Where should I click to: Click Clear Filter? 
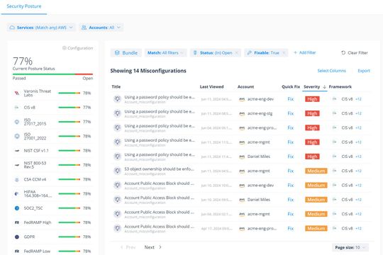point(355,52)
